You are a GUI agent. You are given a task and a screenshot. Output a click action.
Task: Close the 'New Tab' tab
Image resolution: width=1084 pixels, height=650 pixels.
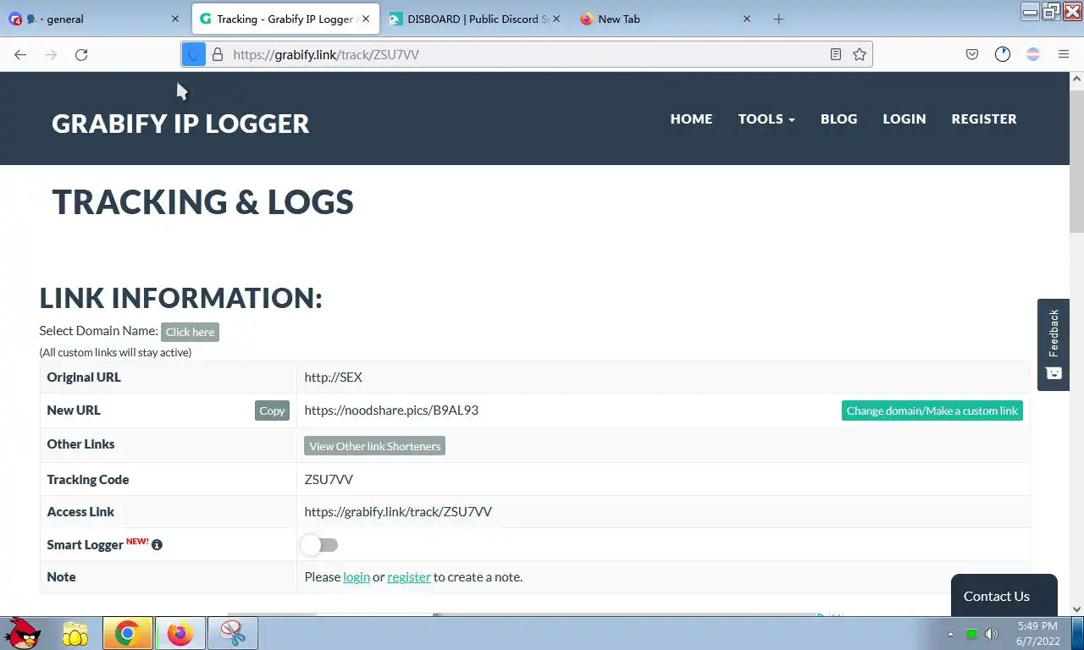[747, 19]
